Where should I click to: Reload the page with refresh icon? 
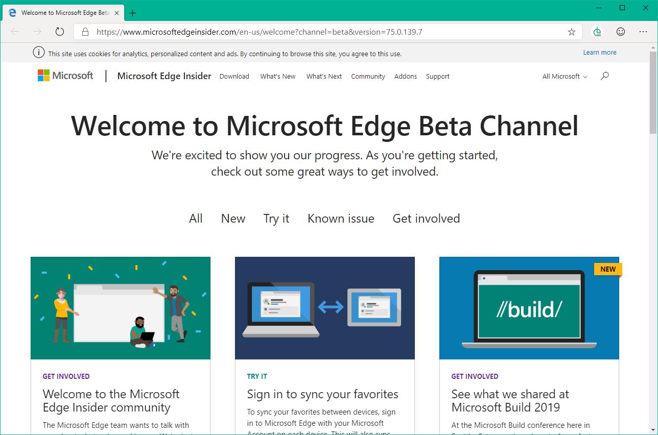(x=60, y=32)
